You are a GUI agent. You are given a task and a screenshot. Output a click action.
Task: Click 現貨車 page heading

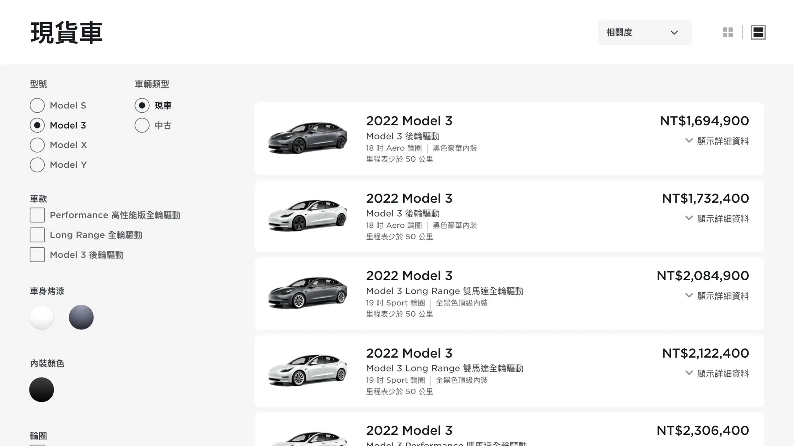pos(66,33)
